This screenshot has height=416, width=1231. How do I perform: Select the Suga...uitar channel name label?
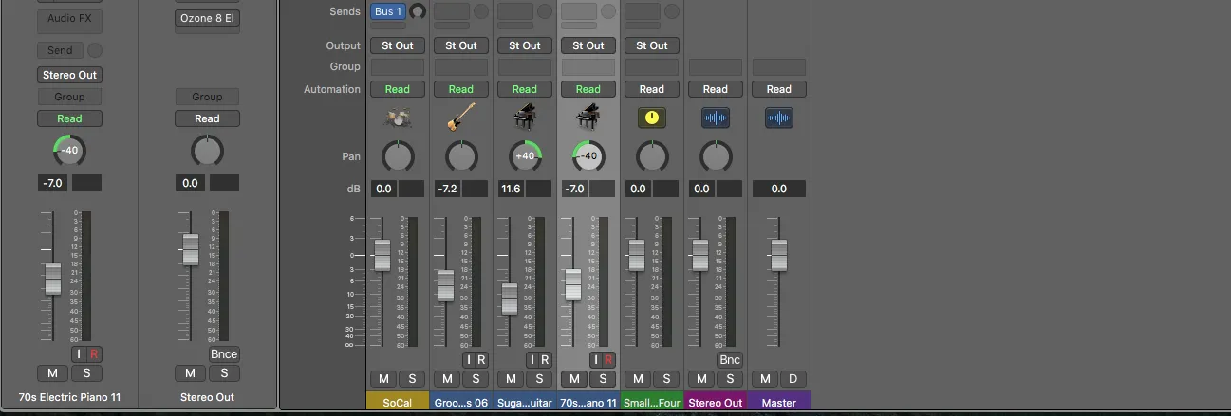[525, 402]
